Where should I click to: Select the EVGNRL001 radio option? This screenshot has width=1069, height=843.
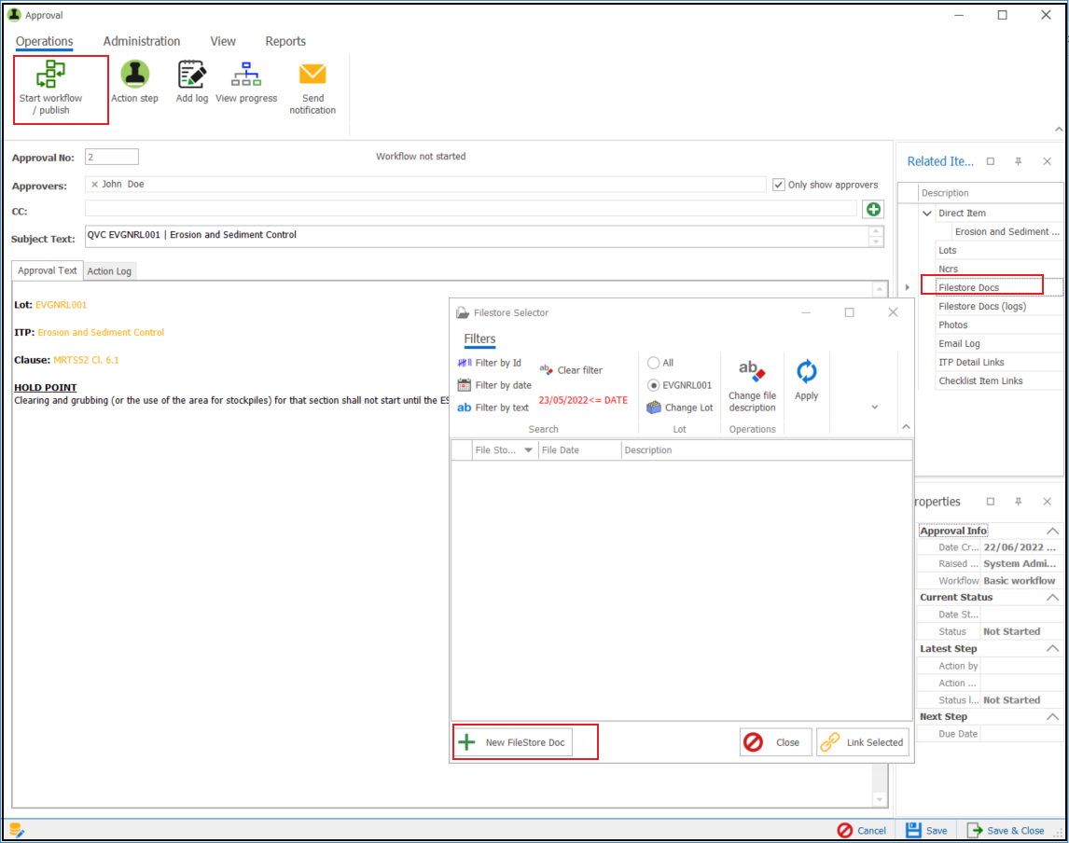[x=653, y=385]
